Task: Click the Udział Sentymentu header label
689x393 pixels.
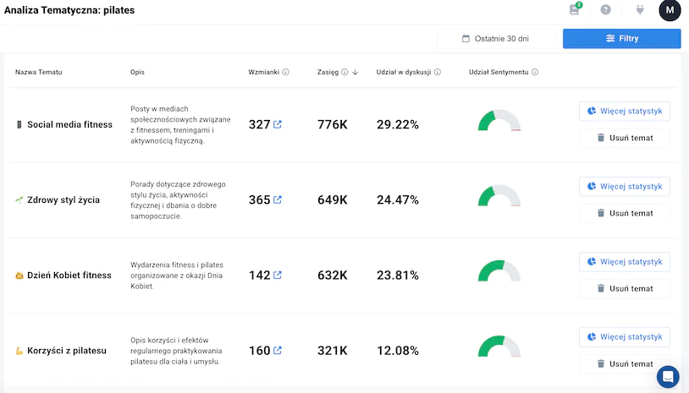Action: pos(499,72)
